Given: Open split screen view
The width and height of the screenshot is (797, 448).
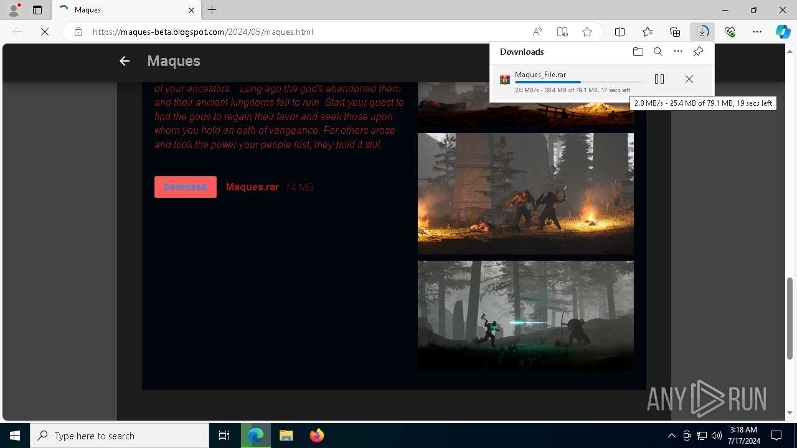Looking at the screenshot, I should tap(620, 32).
